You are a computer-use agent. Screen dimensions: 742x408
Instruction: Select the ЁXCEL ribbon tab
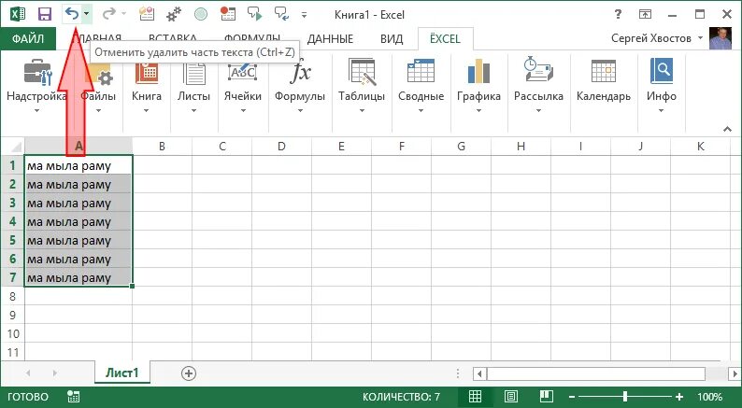445,39
